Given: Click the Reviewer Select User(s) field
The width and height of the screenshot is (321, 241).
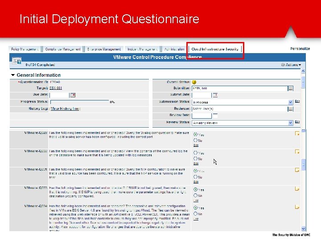Looking at the screenshot, I should pos(240,109).
